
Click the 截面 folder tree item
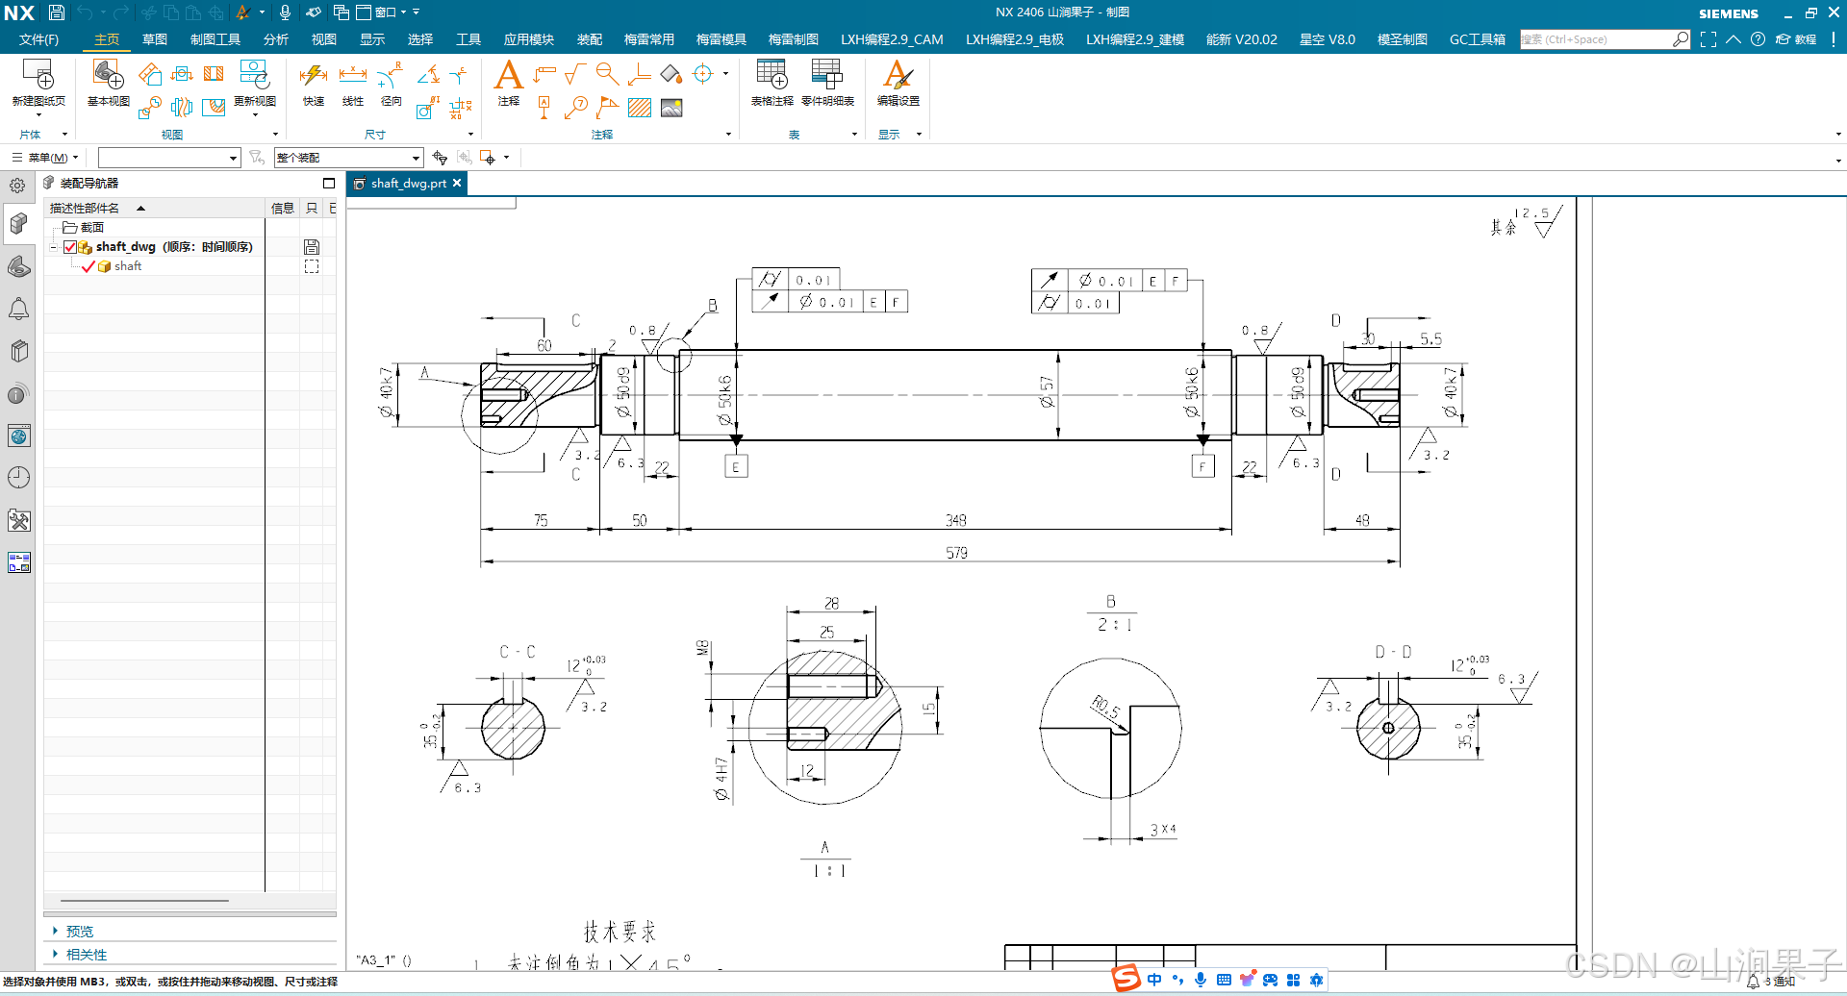pos(84,228)
